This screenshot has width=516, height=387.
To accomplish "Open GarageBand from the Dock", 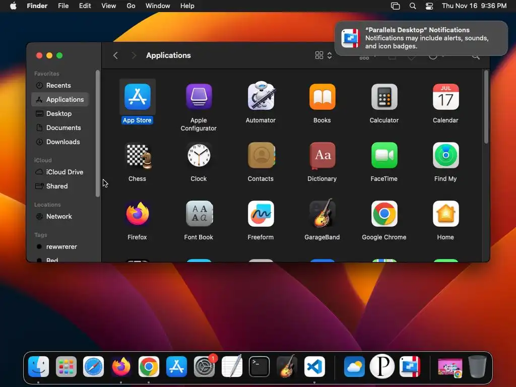I will point(287,366).
